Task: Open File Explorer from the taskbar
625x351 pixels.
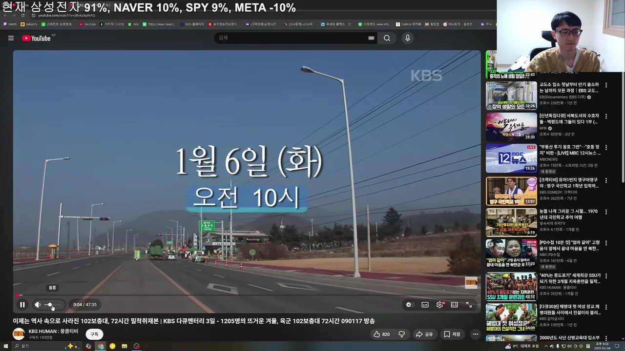Action: pos(125,346)
